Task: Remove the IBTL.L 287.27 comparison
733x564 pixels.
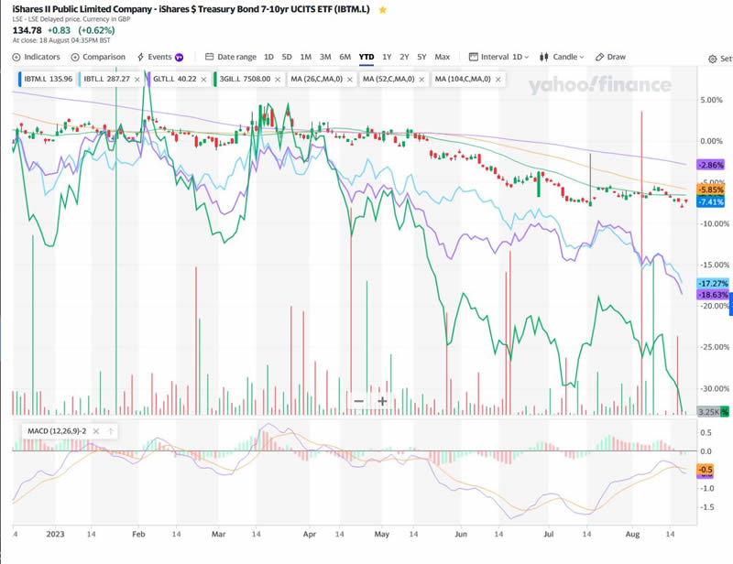Action: click(x=137, y=80)
